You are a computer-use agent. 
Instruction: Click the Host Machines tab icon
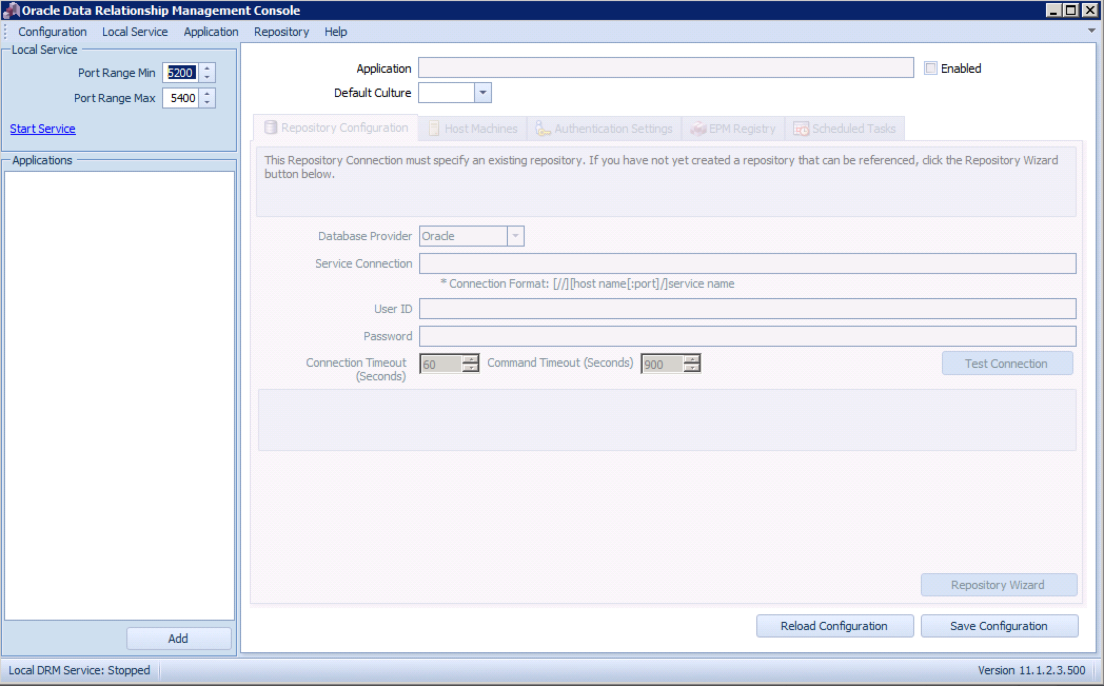pyautogui.click(x=433, y=129)
